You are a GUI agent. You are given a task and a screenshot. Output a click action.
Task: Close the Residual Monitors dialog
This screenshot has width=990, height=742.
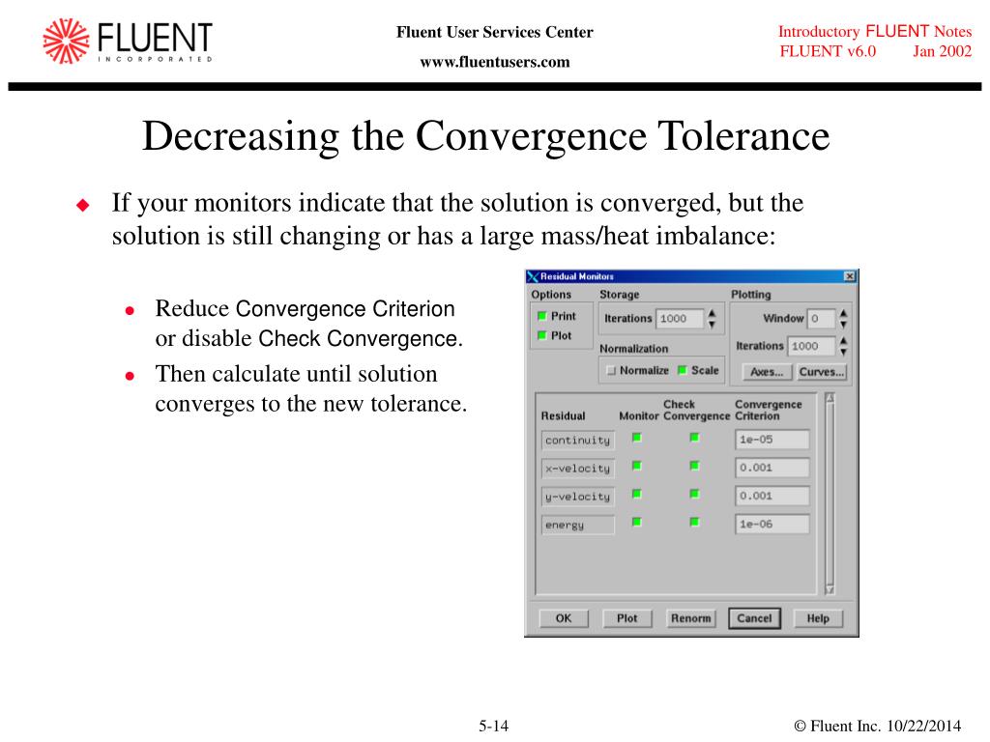(850, 276)
